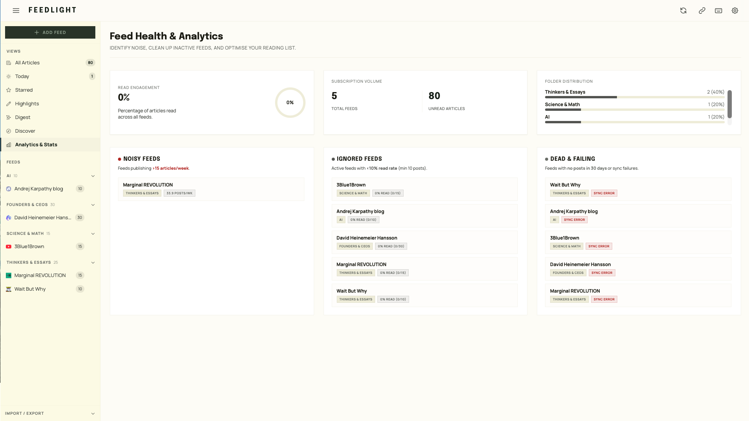Click Folder Distribution scrollbar
Viewport: 749px width, 421px height.
(x=729, y=104)
